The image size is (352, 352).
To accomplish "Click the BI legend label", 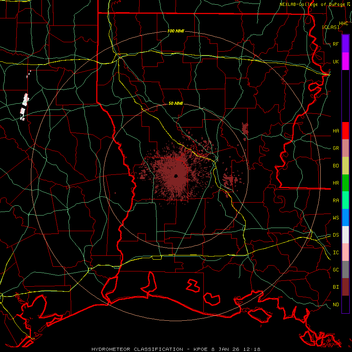I will pos(336,287).
